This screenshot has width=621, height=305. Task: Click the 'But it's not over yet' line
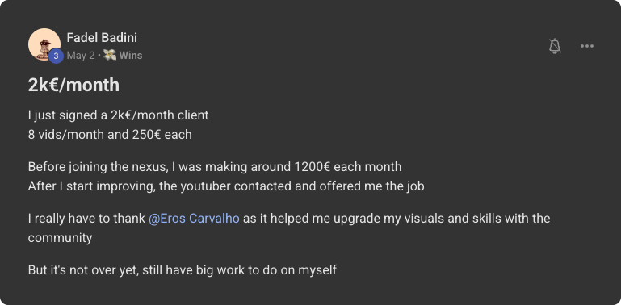click(x=183, y=270)
